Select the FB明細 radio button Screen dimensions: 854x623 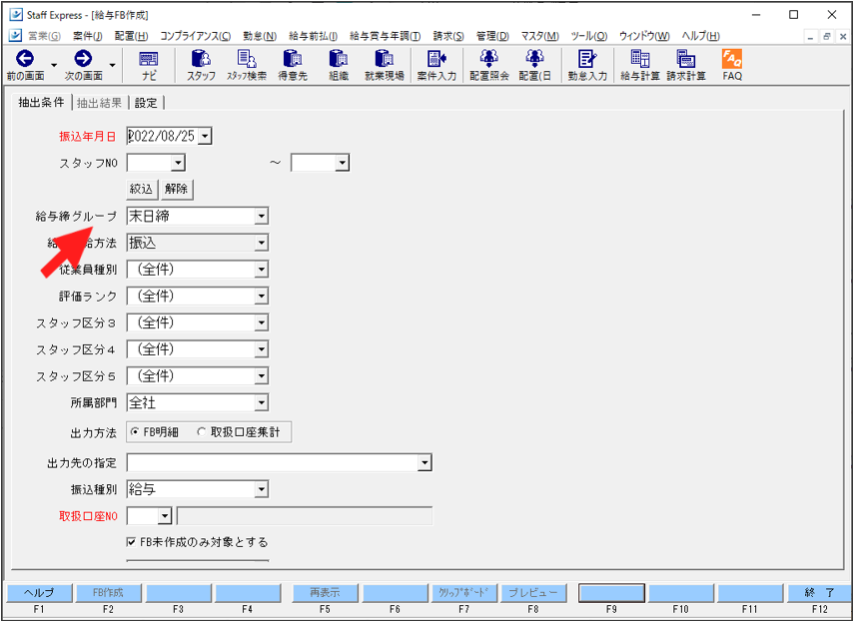pos(135,432)
